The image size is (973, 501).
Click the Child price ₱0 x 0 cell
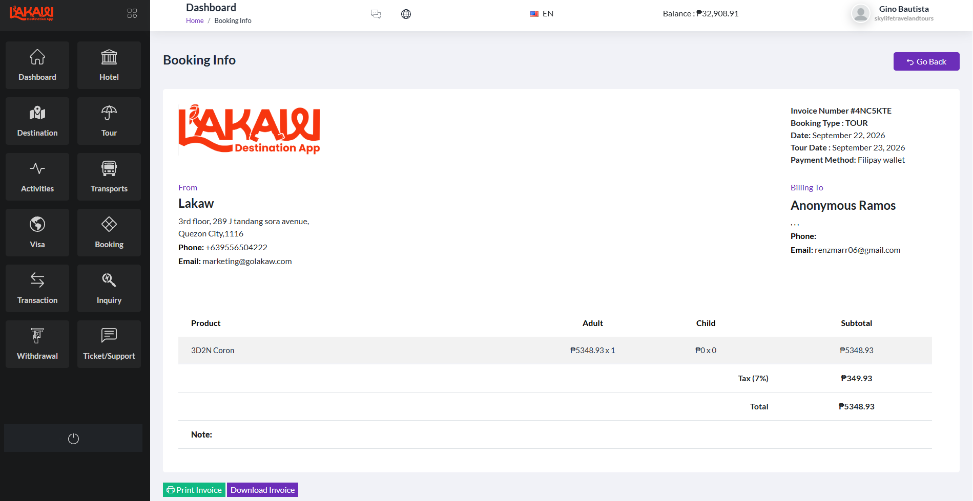point(706,351)
